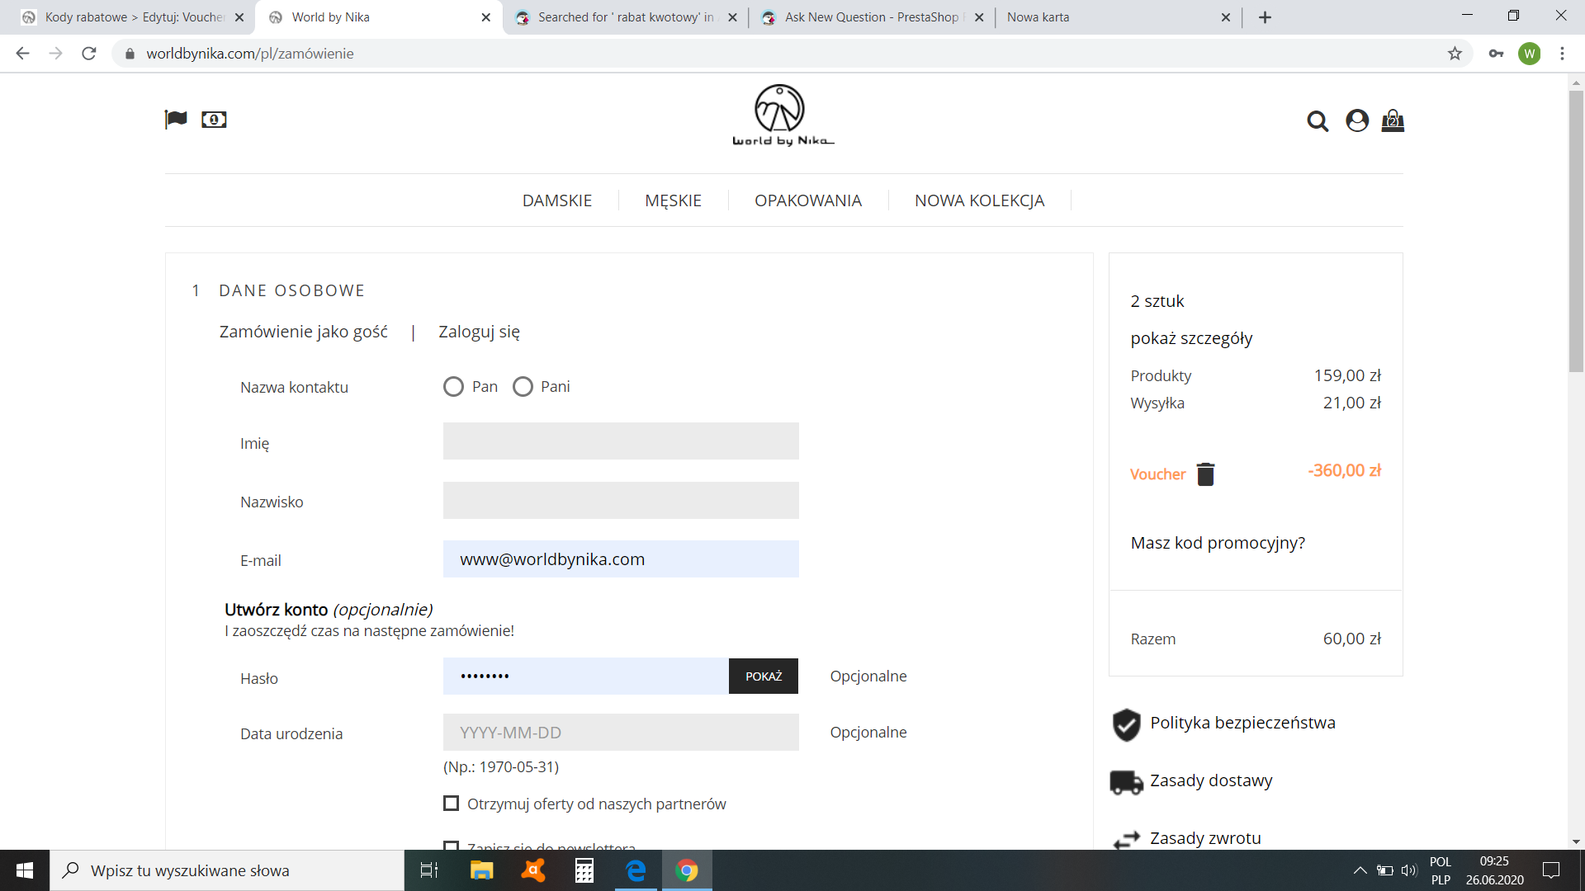Expand Masz kod promocyjny section
Viewport: 1585px width, 891px height.
click(1218, 543)
